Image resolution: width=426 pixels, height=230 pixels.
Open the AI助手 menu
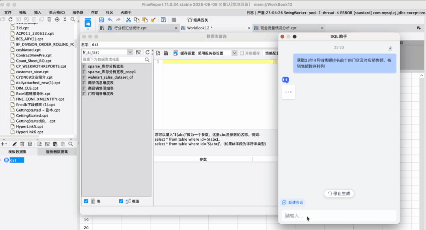point(126,13)
